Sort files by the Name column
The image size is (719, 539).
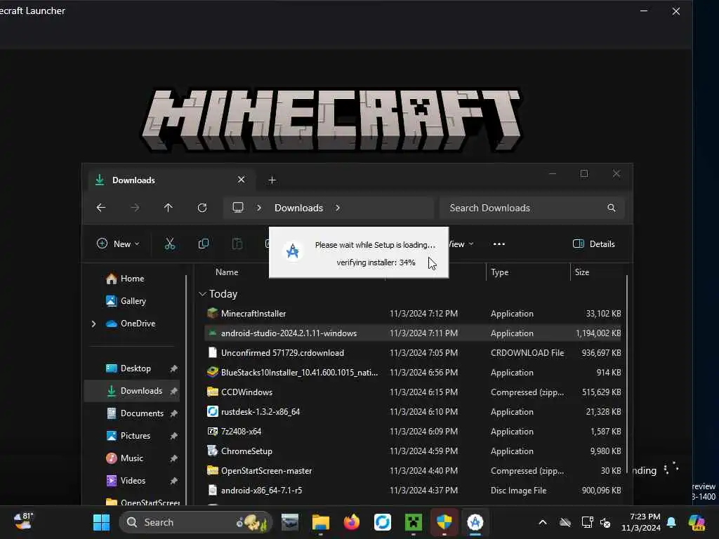pyautogui.click(x=227, y=272)
